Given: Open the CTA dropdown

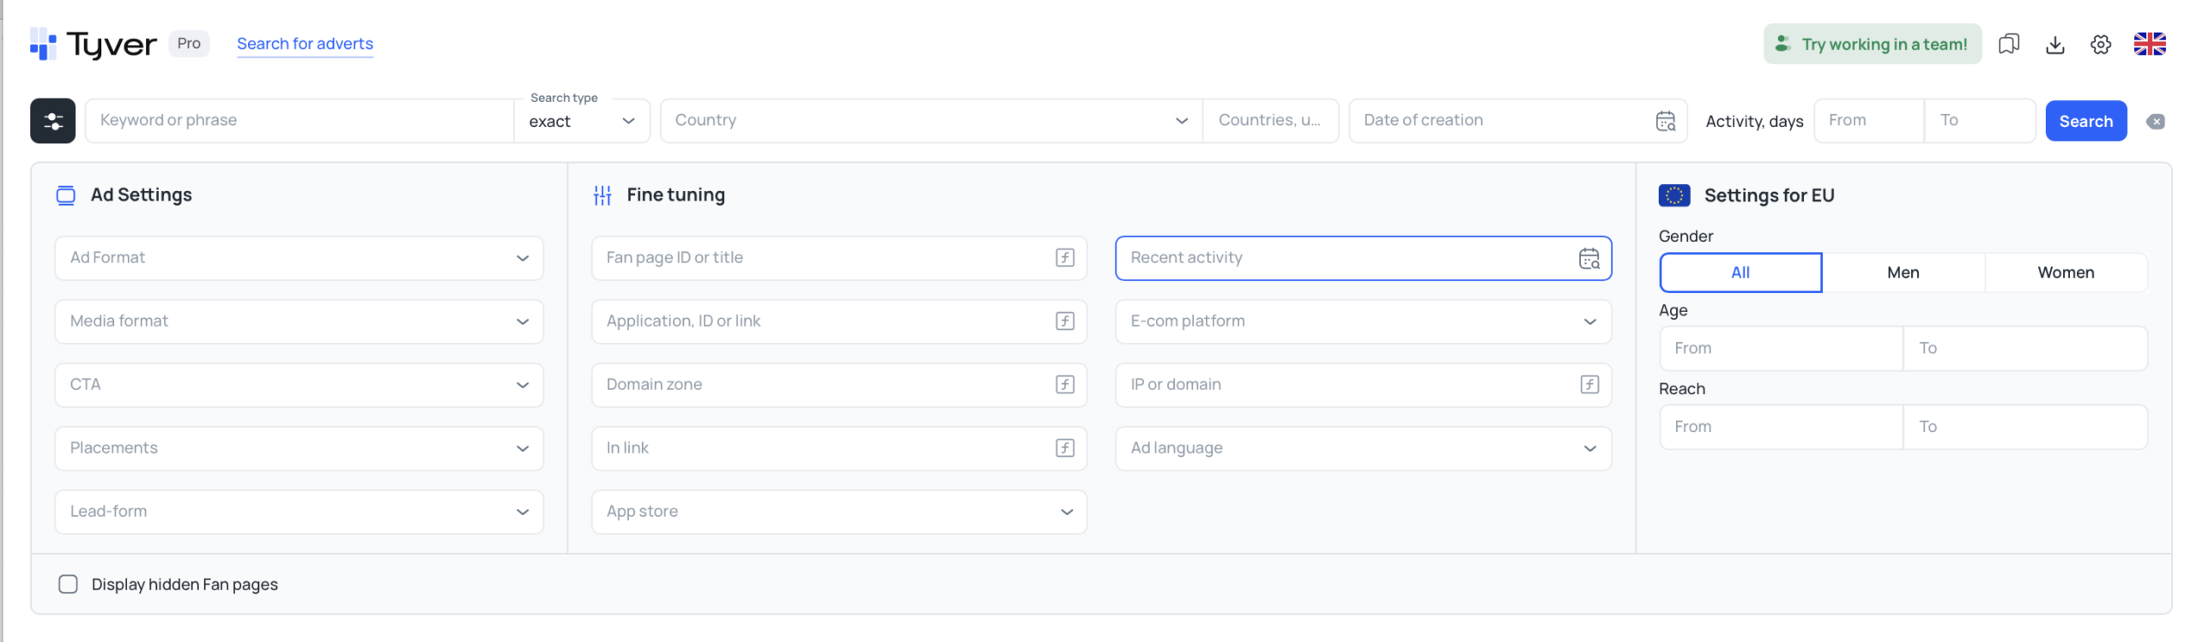Looking at the screenshot, I should [x=300, y=385].
